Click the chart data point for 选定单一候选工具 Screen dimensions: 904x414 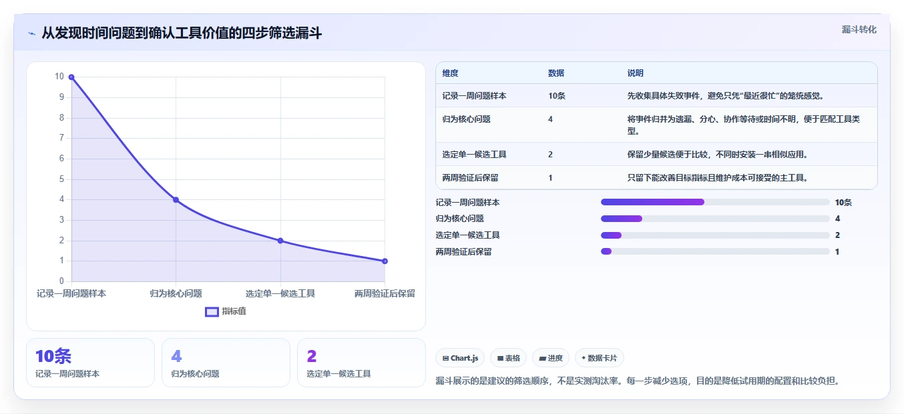(x=280, y=241)
